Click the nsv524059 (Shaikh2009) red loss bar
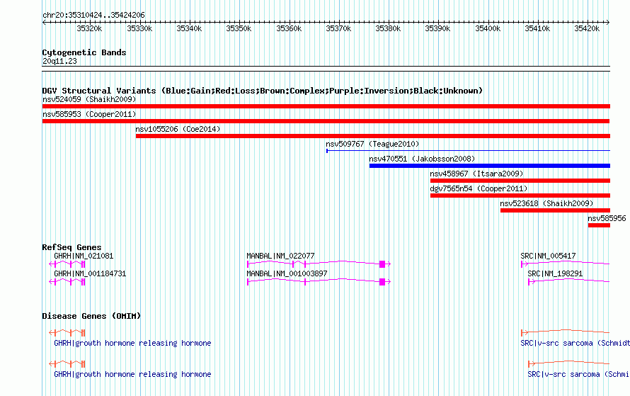The height and width of the screenshot is (396, 630). click(x=326, y=106)
